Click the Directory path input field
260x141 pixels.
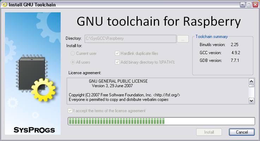pos(131,39)
